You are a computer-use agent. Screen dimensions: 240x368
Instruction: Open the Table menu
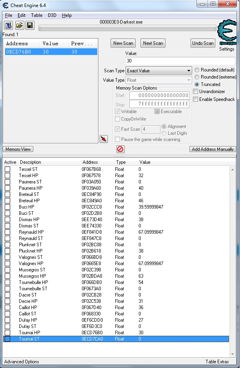tap(36, 15)
